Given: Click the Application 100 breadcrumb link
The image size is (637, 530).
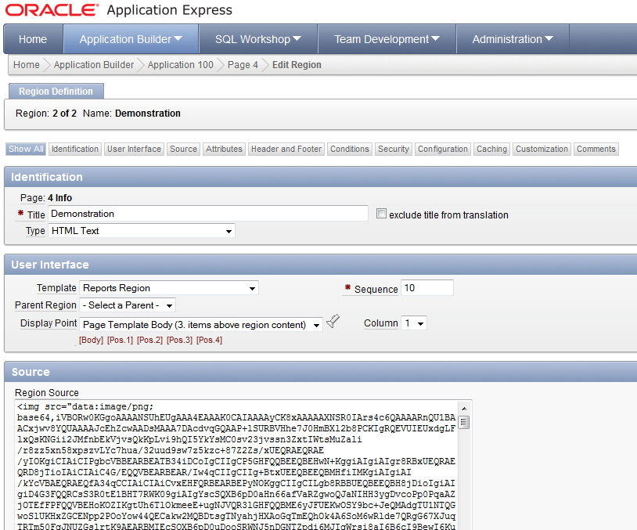Looking at the screenshot, I should pos(180,65).
